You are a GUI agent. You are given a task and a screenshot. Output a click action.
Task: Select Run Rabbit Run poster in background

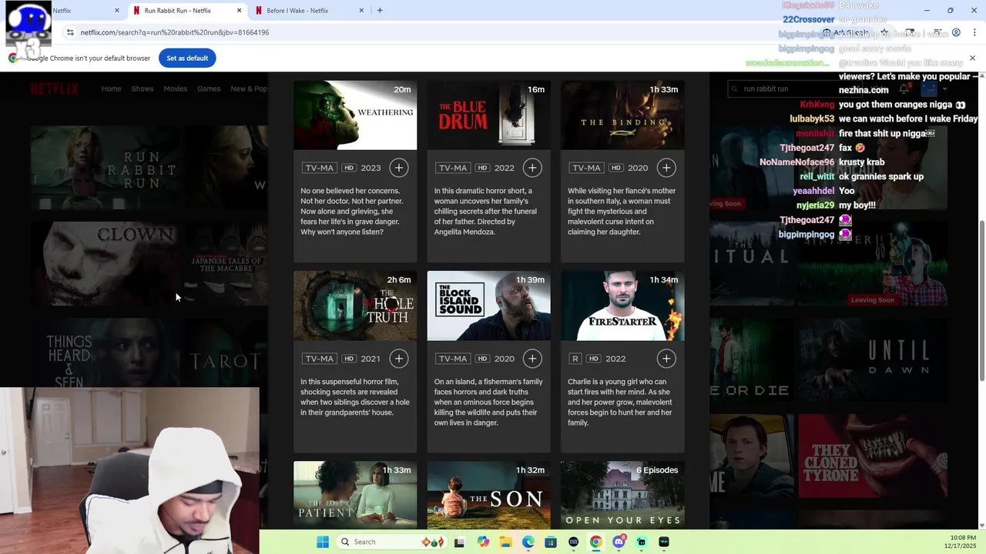[x=106, y=167]
